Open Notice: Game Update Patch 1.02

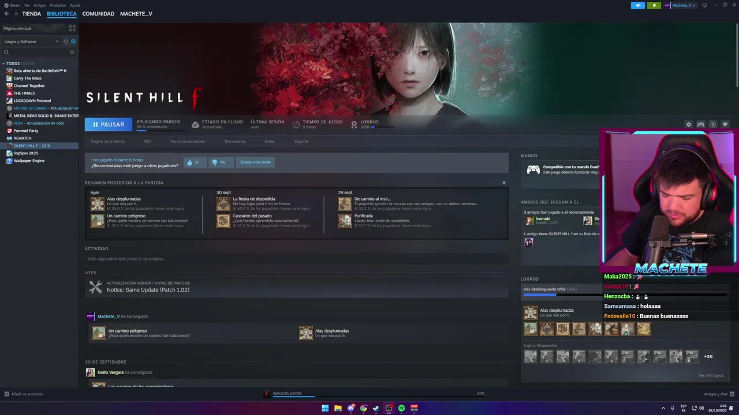[x=148, y=290]
